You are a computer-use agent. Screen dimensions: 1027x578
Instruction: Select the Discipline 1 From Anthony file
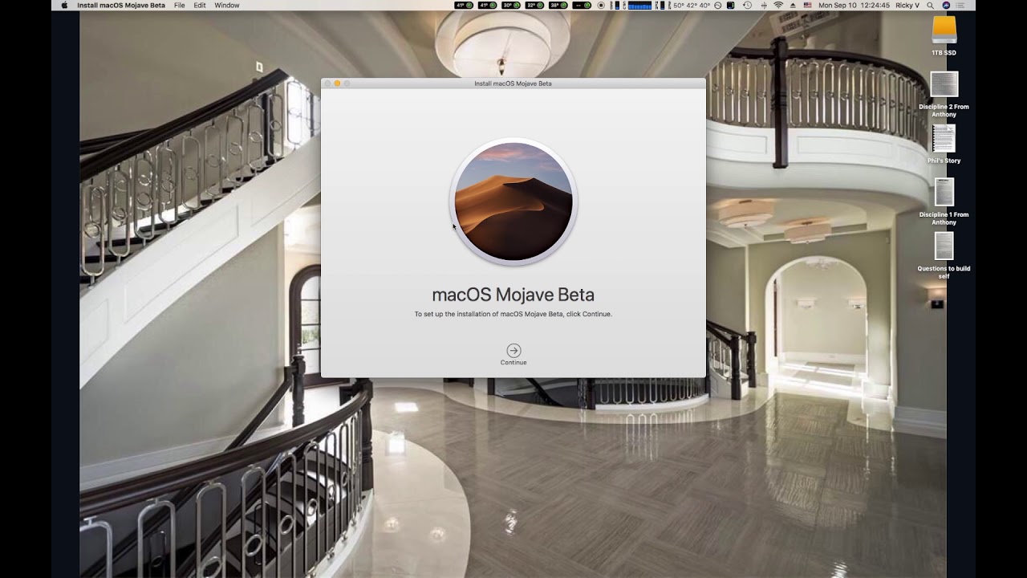click(x=944, y=193)
